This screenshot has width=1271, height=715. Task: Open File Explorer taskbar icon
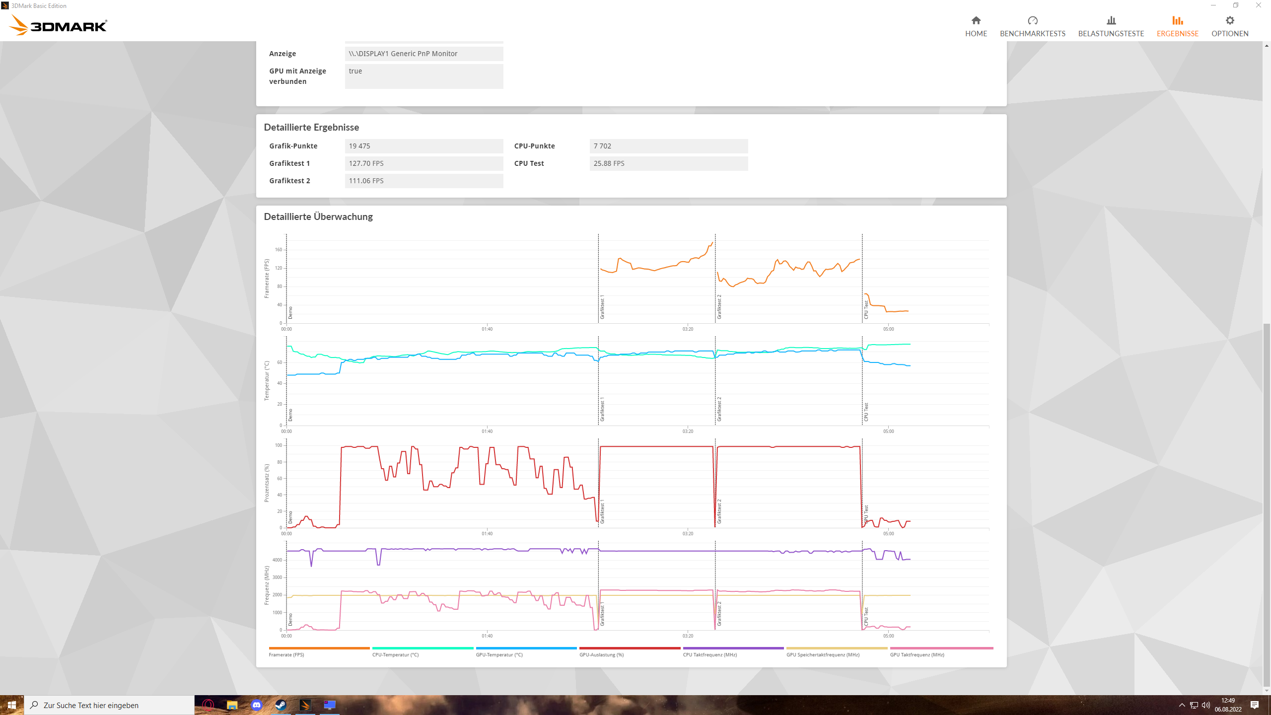point(232,705)
